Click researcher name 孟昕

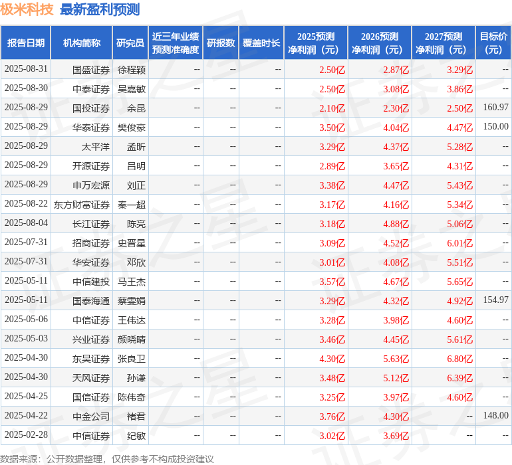(x=136, y=147)
